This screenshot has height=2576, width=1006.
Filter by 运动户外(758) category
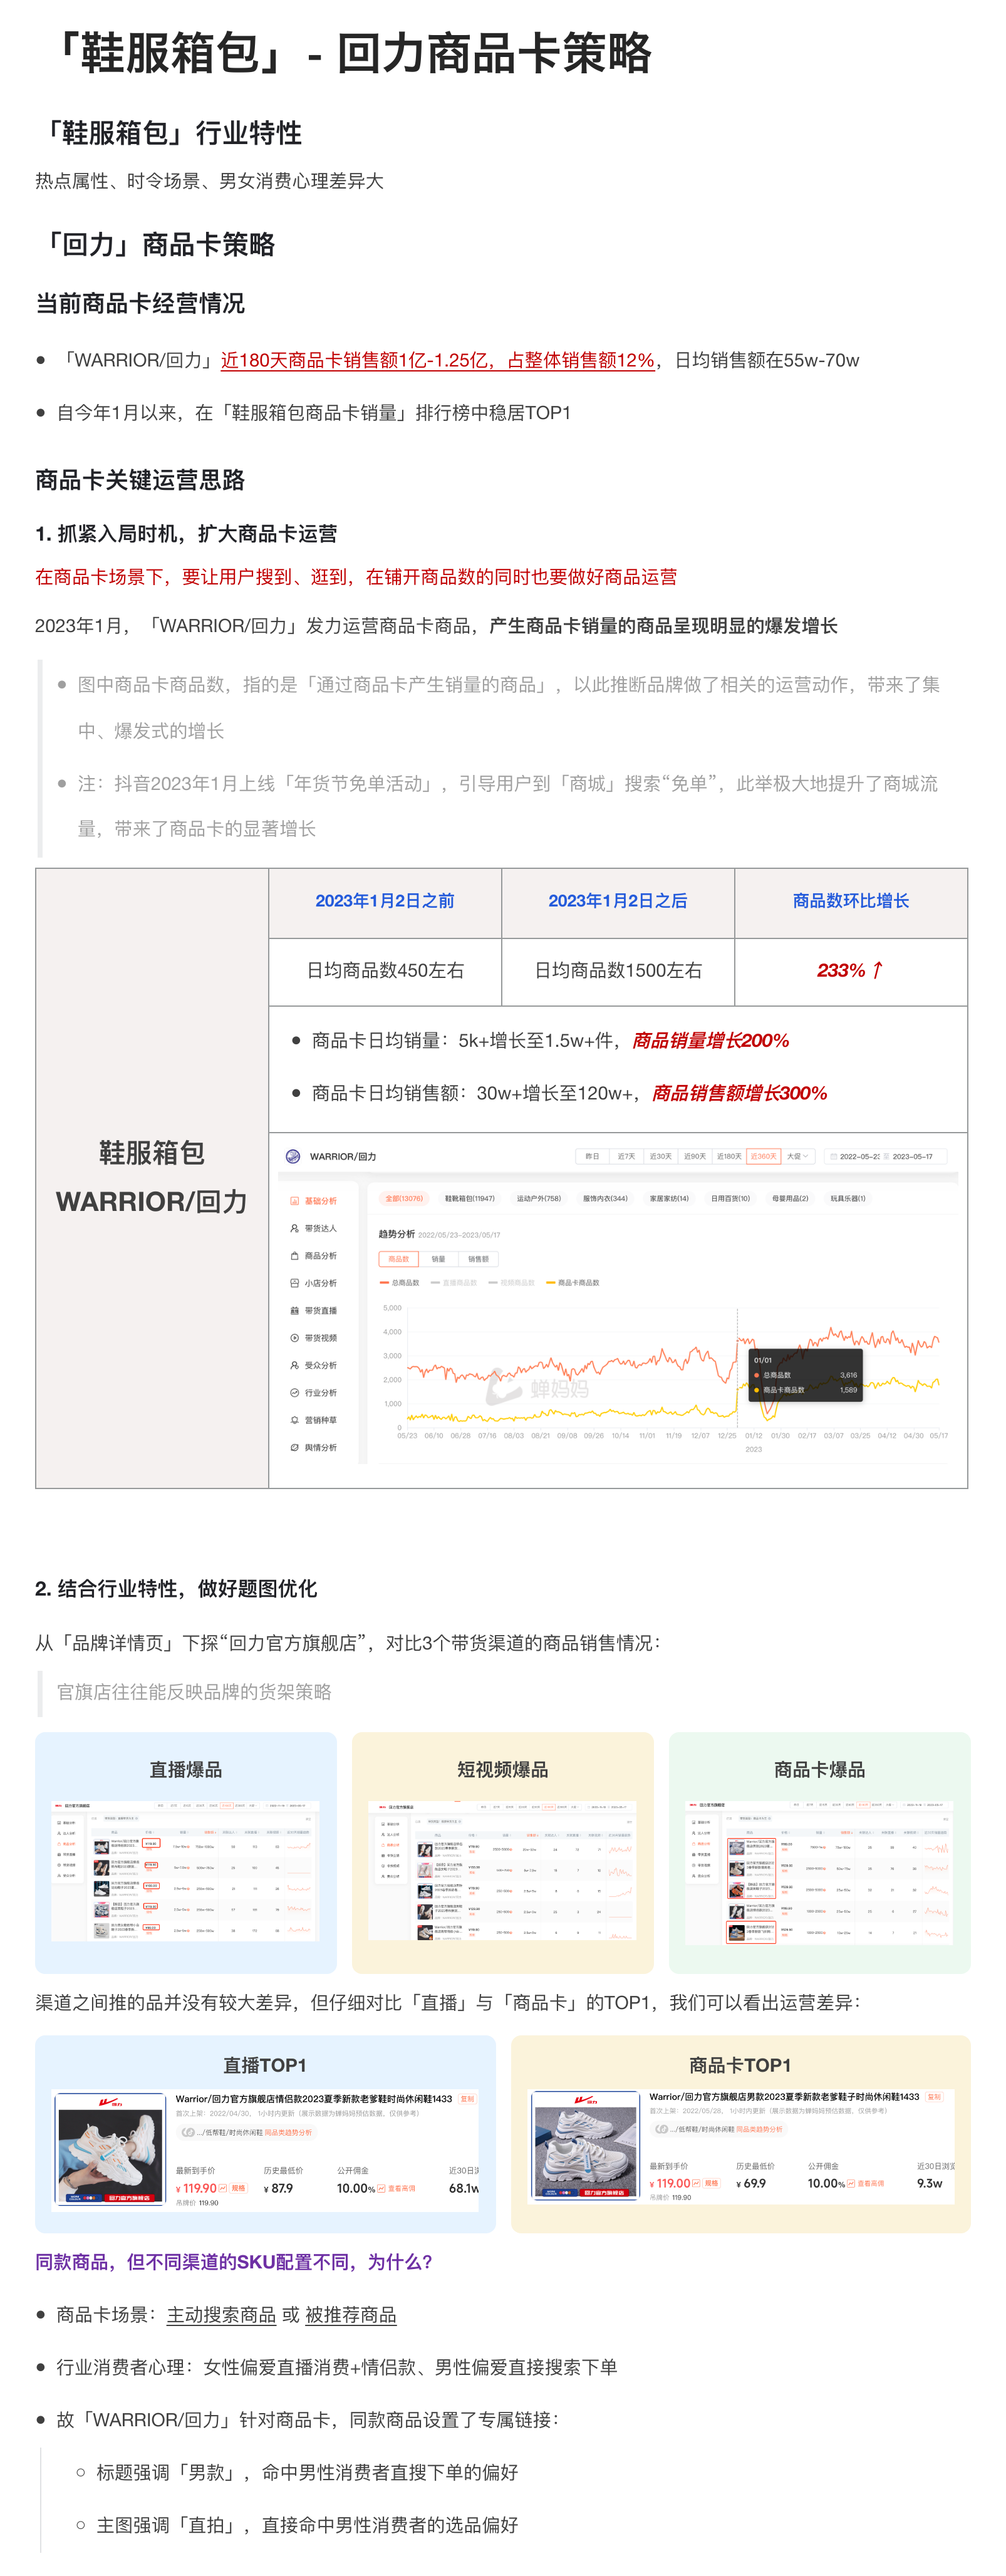pyautogui.click(x=539, y=1198)
